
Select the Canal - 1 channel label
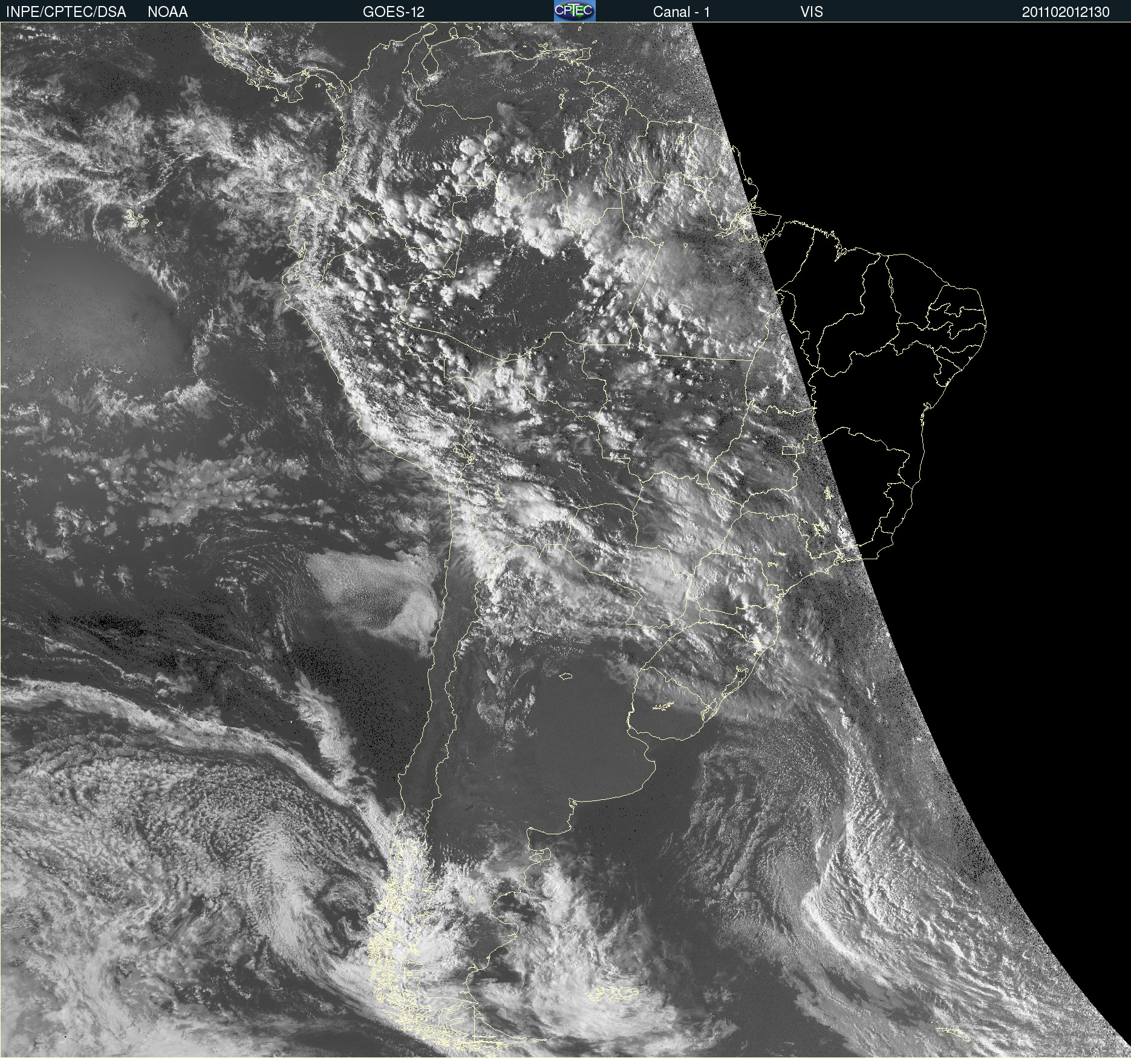pos(681,12)
